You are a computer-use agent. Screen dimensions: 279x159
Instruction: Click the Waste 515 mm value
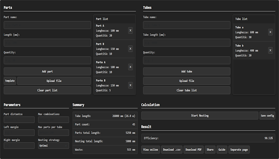(x=131, y=149)
